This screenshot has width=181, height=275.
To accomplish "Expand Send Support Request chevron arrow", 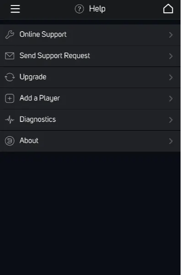I will pos(171,56).
